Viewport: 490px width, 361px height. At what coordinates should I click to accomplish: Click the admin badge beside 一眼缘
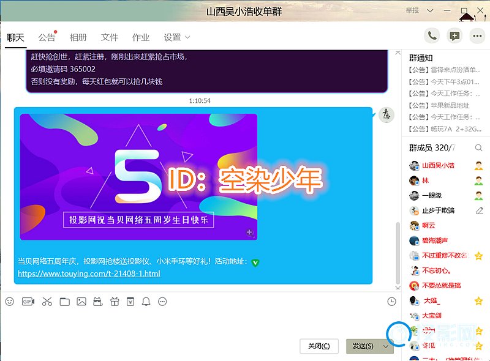(478, 195)
